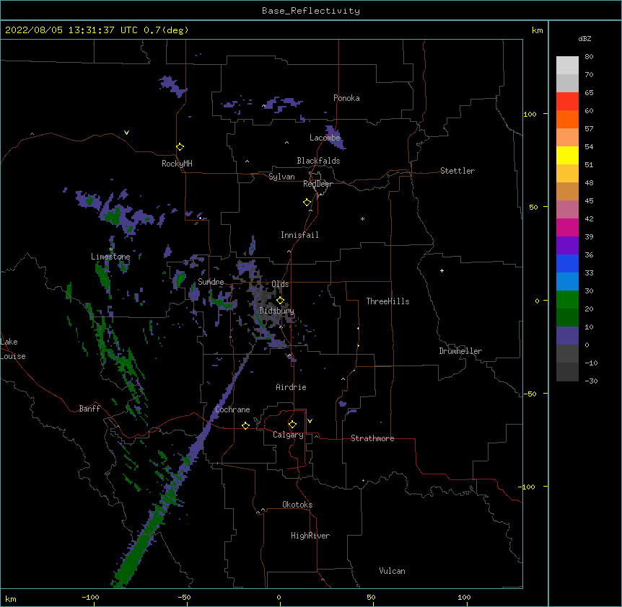
Task: Select the gray 65-70 dBZ legend swatch
Action: 567,83
